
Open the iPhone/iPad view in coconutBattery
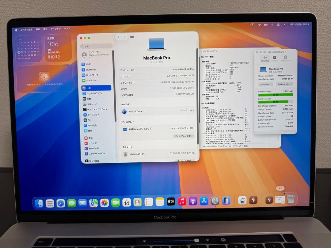(285, 58)
